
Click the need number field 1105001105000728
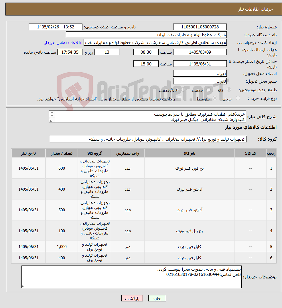pyautogui.click(x=200, y=27)
